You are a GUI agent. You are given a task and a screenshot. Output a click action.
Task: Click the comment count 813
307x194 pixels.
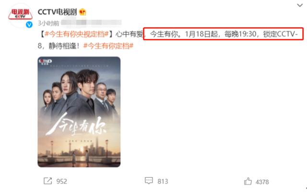pos(163,181)
